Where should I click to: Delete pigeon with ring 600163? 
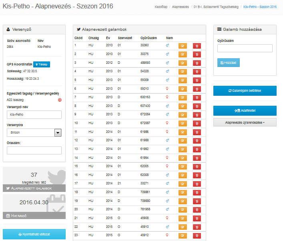197,97
